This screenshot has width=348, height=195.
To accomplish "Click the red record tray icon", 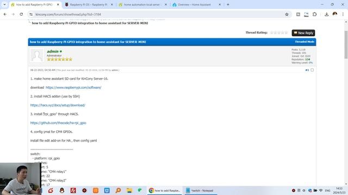I will tap(294, 190).
